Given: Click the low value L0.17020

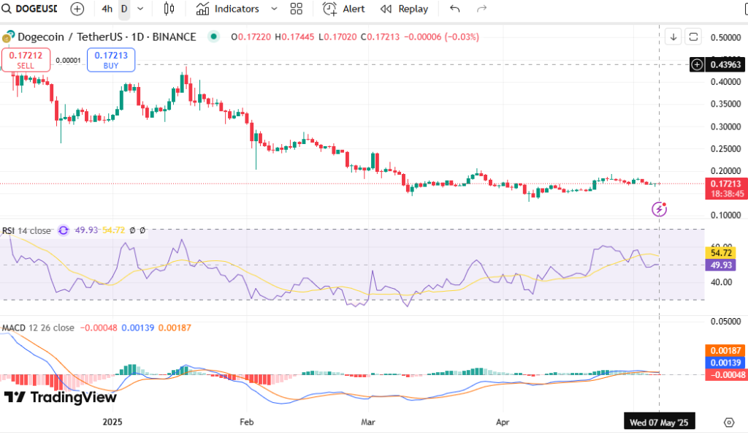Looking at the screenshot, I should (x=337, y=37).
